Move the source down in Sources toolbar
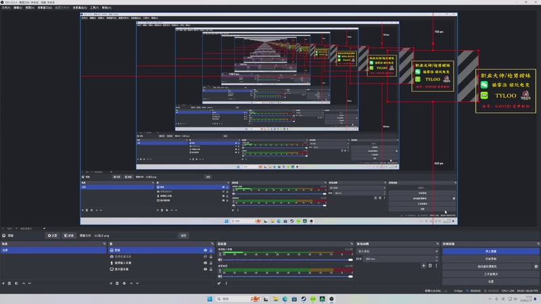Image resolution: width=541 pixels, height=304 pixels. [137, 283]
